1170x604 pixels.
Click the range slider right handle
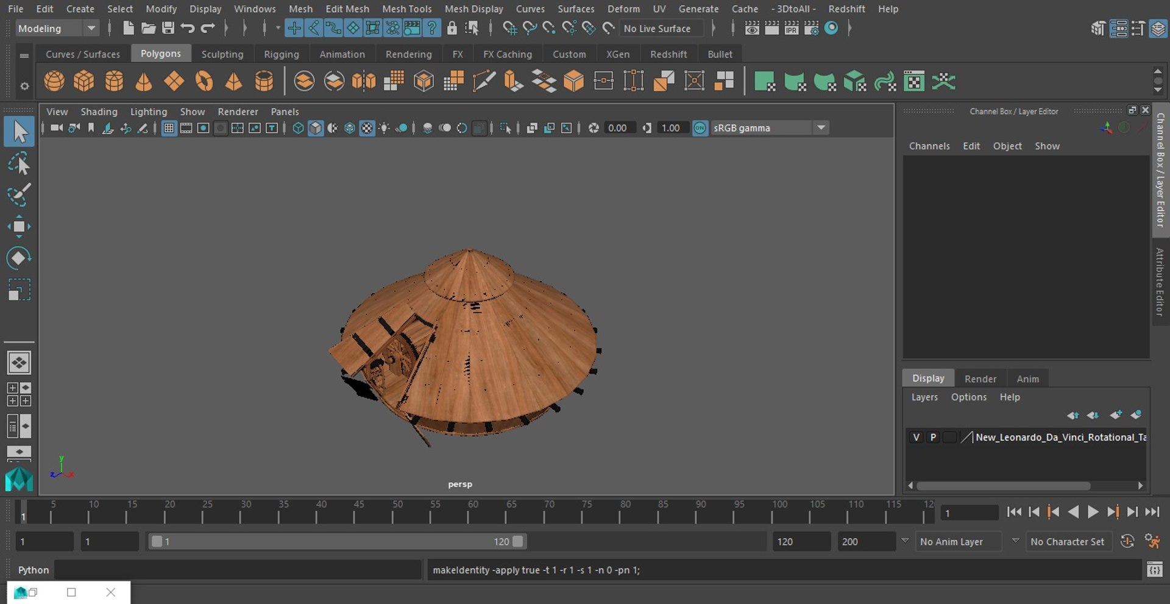pyautogui.click(x=518, y=541)
